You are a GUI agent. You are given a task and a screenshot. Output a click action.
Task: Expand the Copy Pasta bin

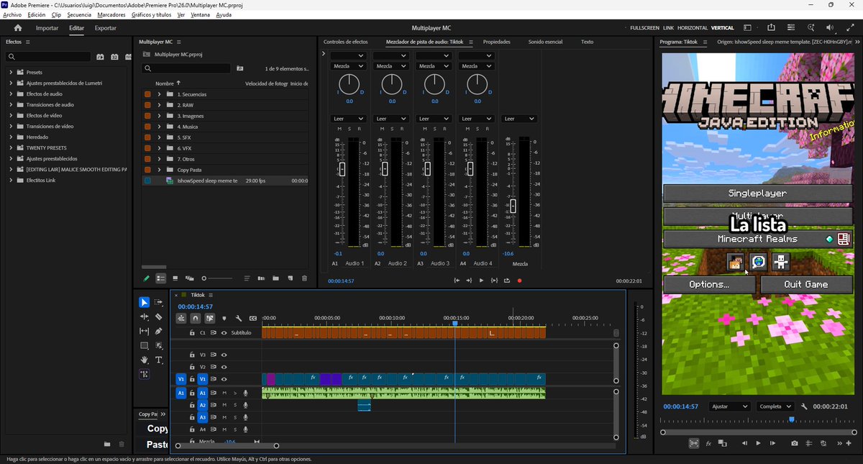tap(159, 170)
